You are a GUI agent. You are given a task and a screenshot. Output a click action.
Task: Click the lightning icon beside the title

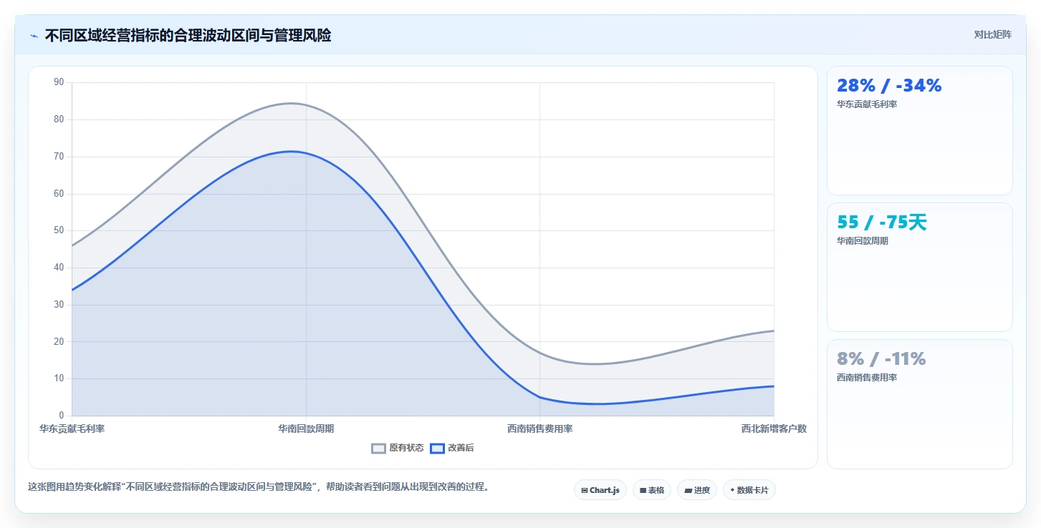pos(34,36)
